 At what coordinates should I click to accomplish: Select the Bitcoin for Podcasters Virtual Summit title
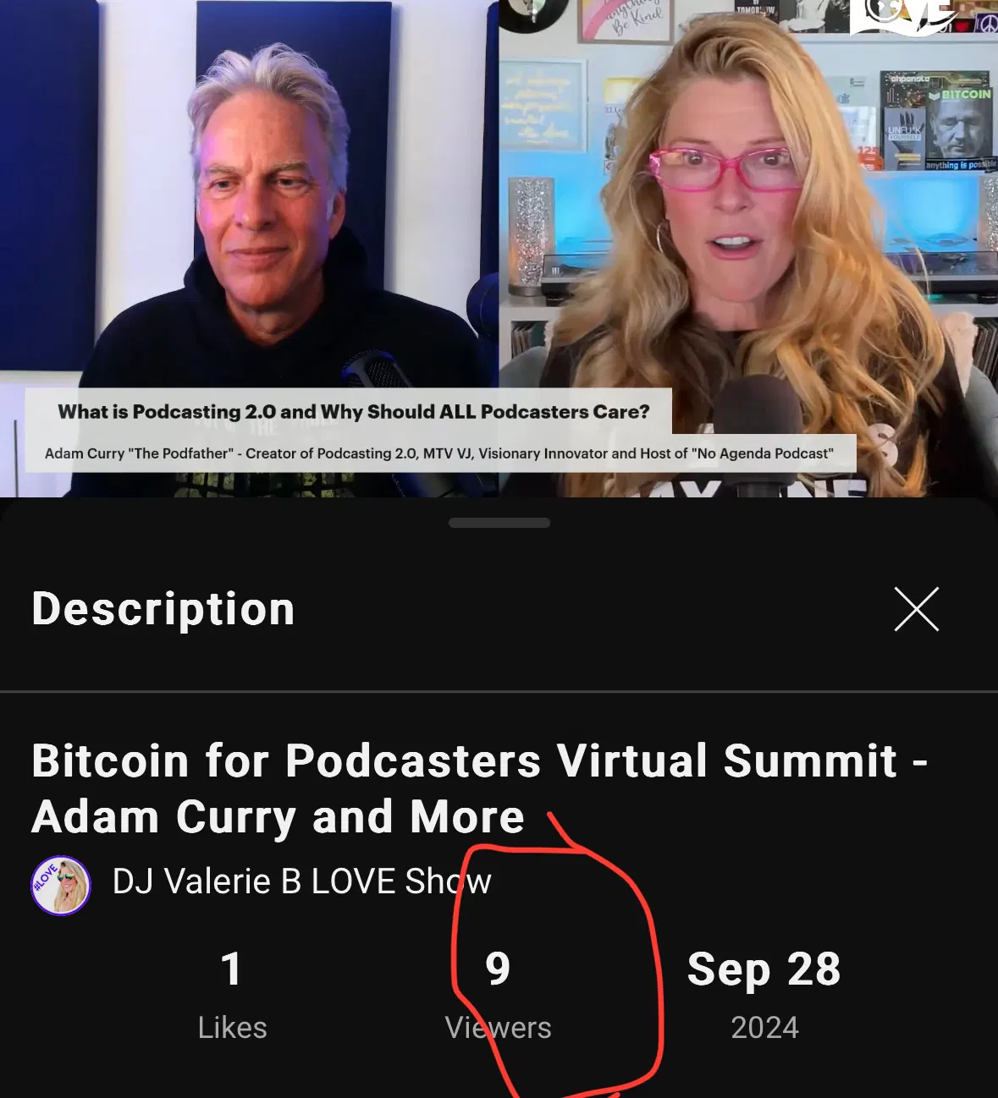[479, 788]
